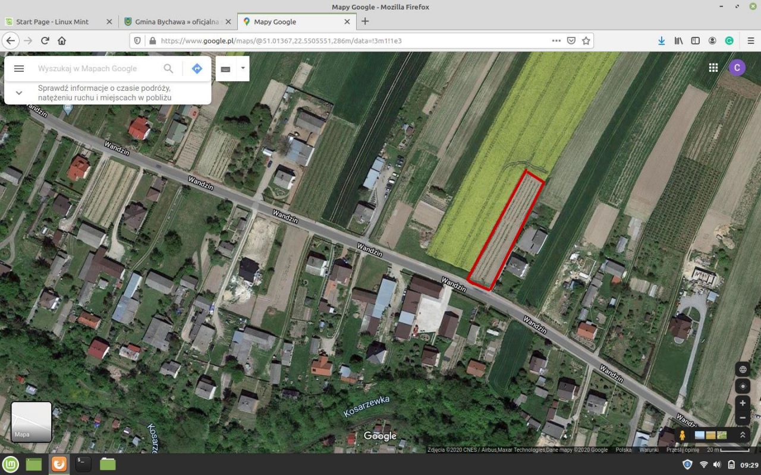This screenshot has width=761, height=475.
Task: Open directions with the blue arrow icon
Action: [x=197, y=68]
